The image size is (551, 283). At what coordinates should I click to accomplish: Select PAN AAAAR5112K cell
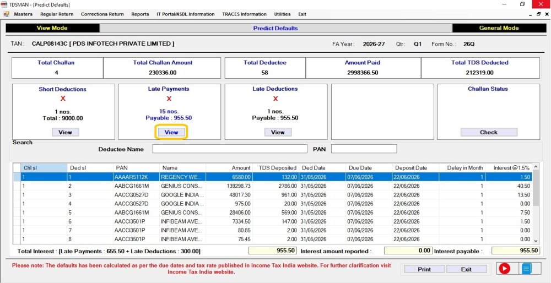136,177
